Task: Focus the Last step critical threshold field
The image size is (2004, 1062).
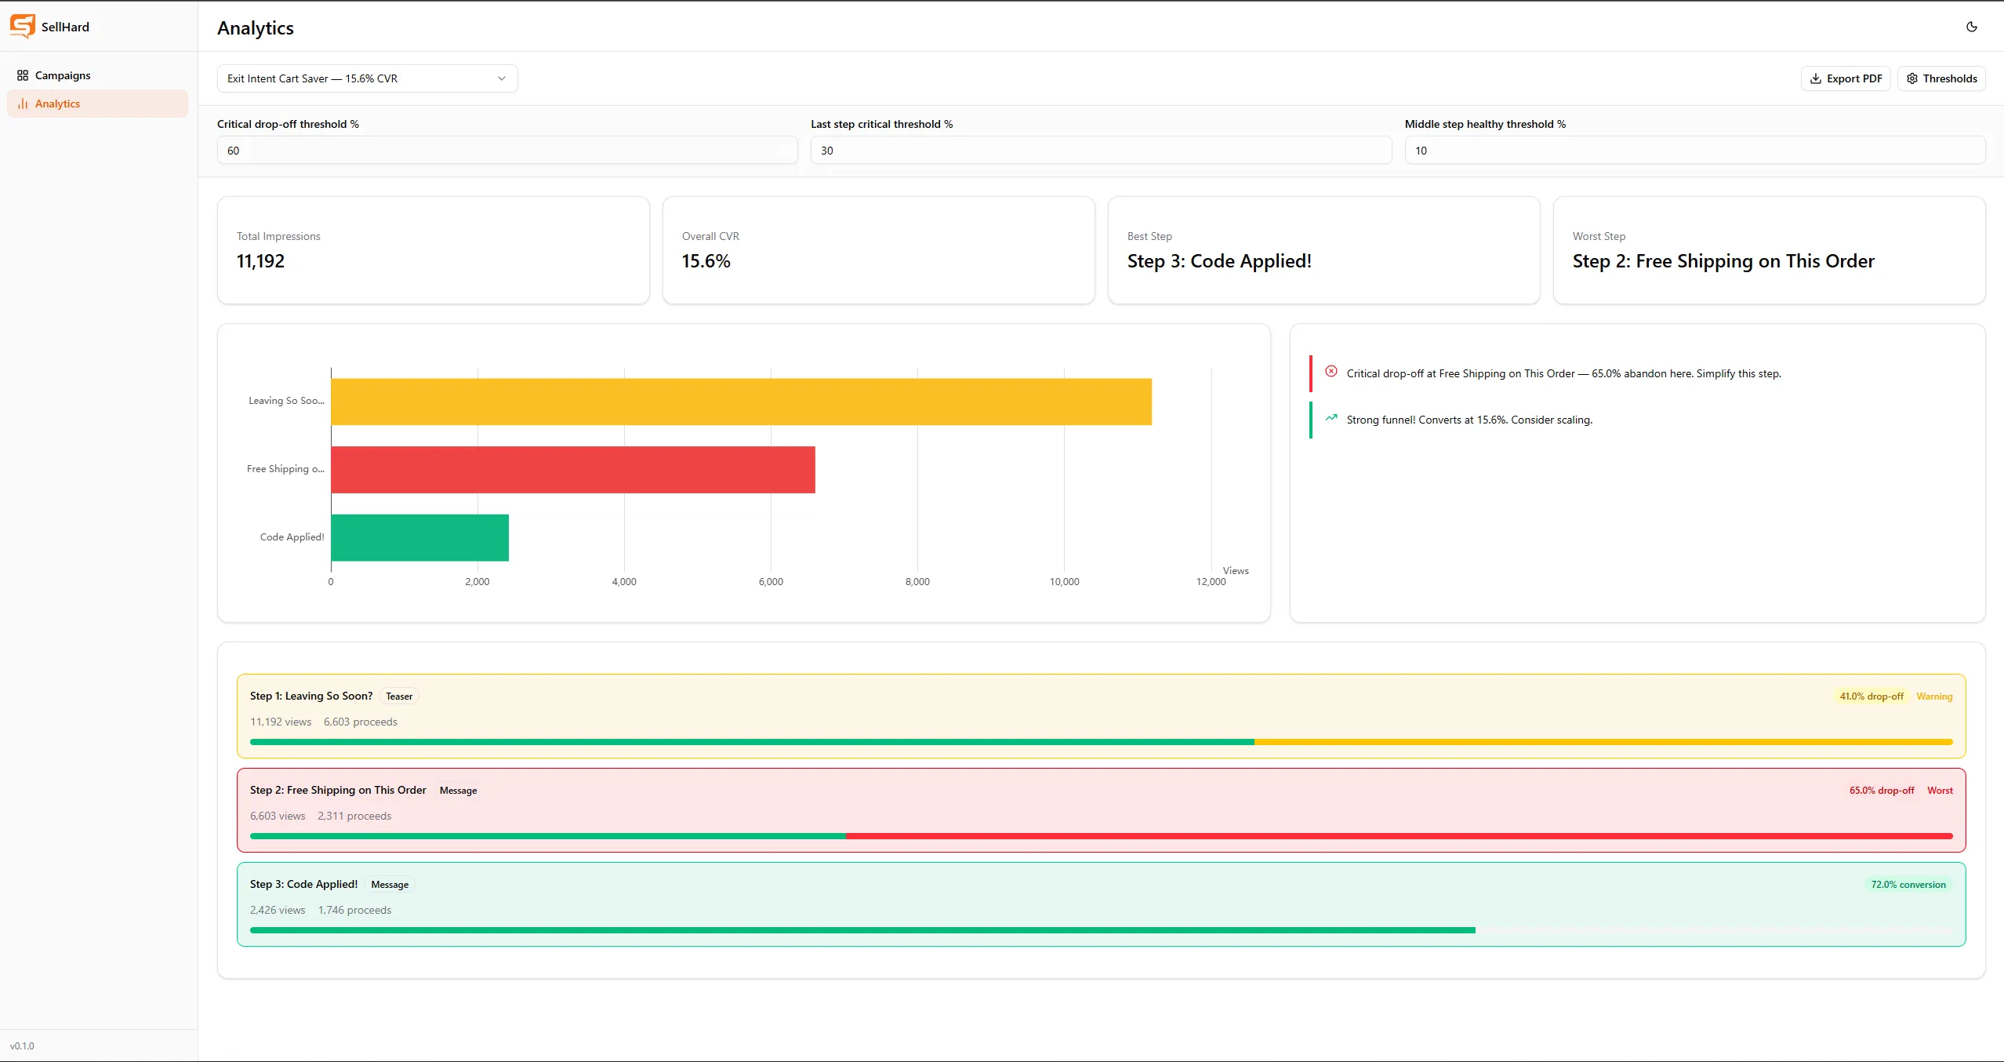Action: 1101,151
